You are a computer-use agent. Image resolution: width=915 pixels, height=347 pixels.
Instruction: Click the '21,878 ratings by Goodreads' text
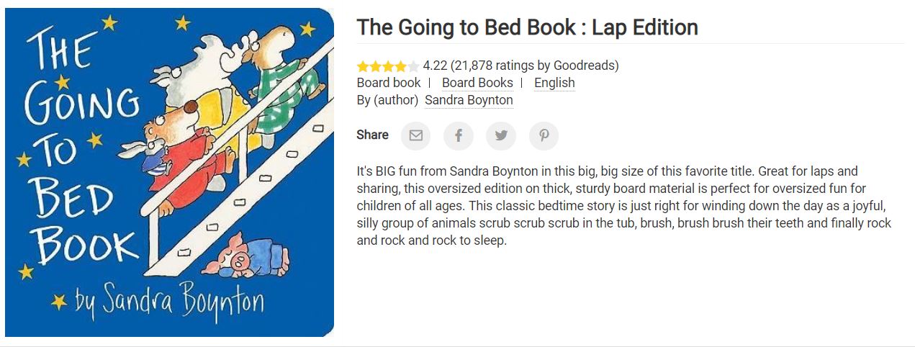(x=534, y=66)
